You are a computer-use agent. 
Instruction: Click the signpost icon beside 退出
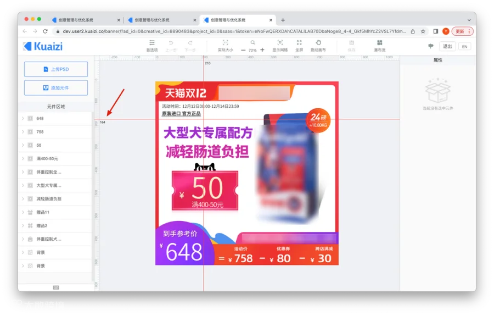click(x=431, y=46)
